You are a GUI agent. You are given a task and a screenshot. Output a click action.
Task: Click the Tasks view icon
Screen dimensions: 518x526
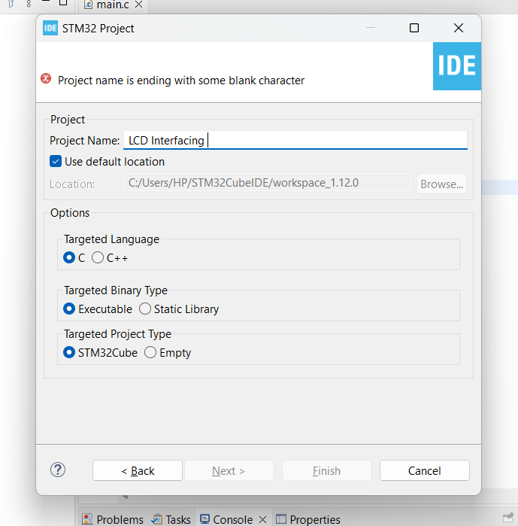pos(157,519)
